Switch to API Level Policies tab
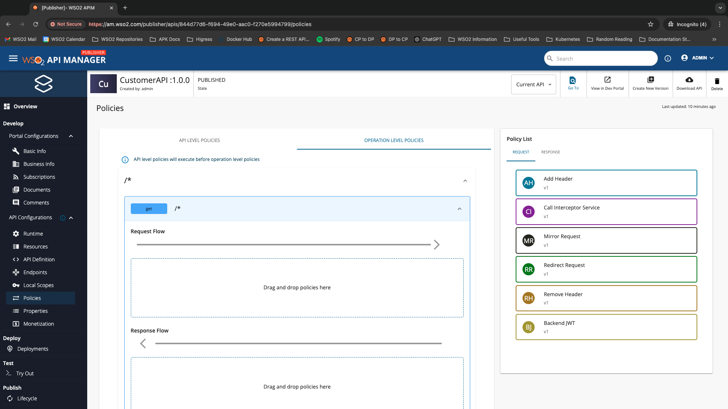The image size is (728, 409). click(199, 140)
